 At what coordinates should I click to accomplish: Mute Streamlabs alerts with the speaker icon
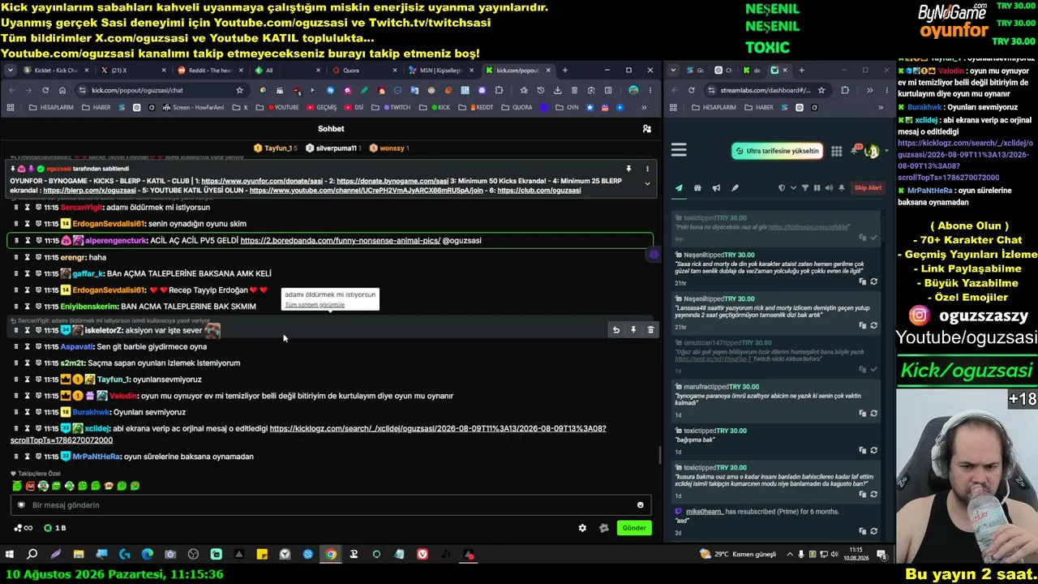pyautogui.click(x=829, y=188)
